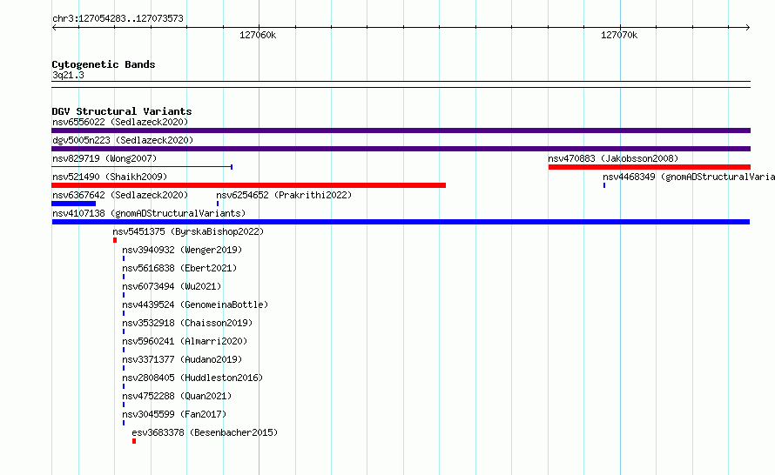Viewport: 775px width, 475px height.
Task: Select the long red bar of nsv521490
Action: [x=249, y=185]
